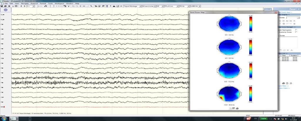Open the 70 µV/cm sensitivity dropdown
The width and height of the screenshot is (301, 121).
coord(171,6)
